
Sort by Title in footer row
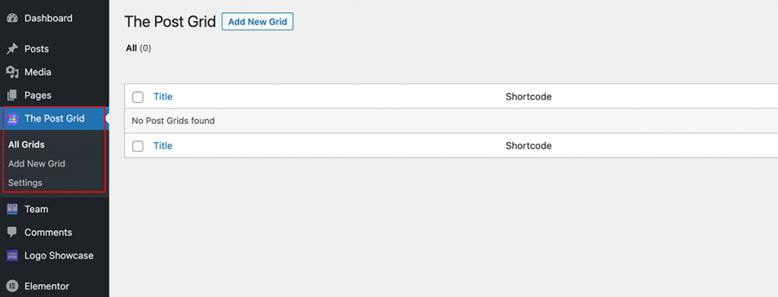pyautogui.click(x=163, y=146)
